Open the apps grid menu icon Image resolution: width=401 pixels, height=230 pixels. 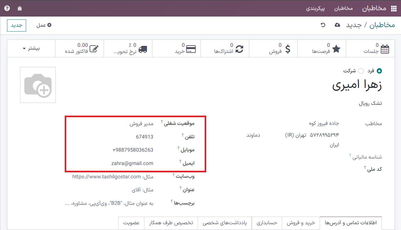[392, 8]
